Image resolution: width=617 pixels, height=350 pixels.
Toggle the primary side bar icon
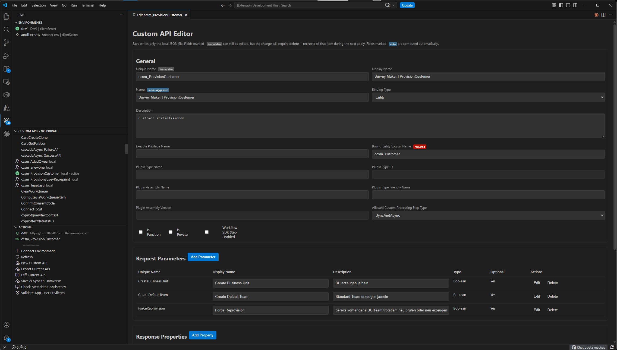click(x=561, y=5)
